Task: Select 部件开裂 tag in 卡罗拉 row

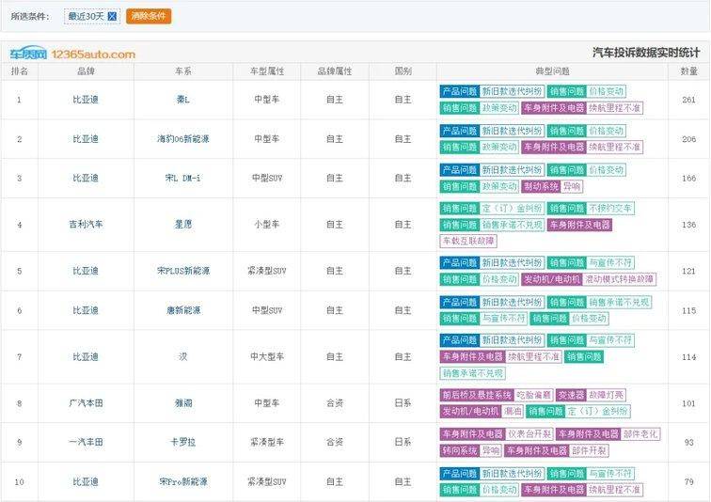Action: (589, 450)
